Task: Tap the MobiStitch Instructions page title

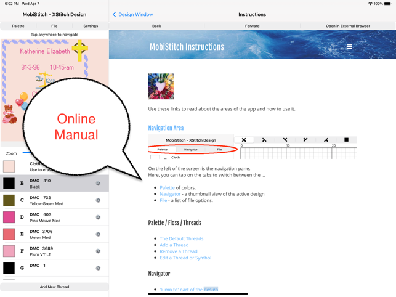Action: [187, 47]
